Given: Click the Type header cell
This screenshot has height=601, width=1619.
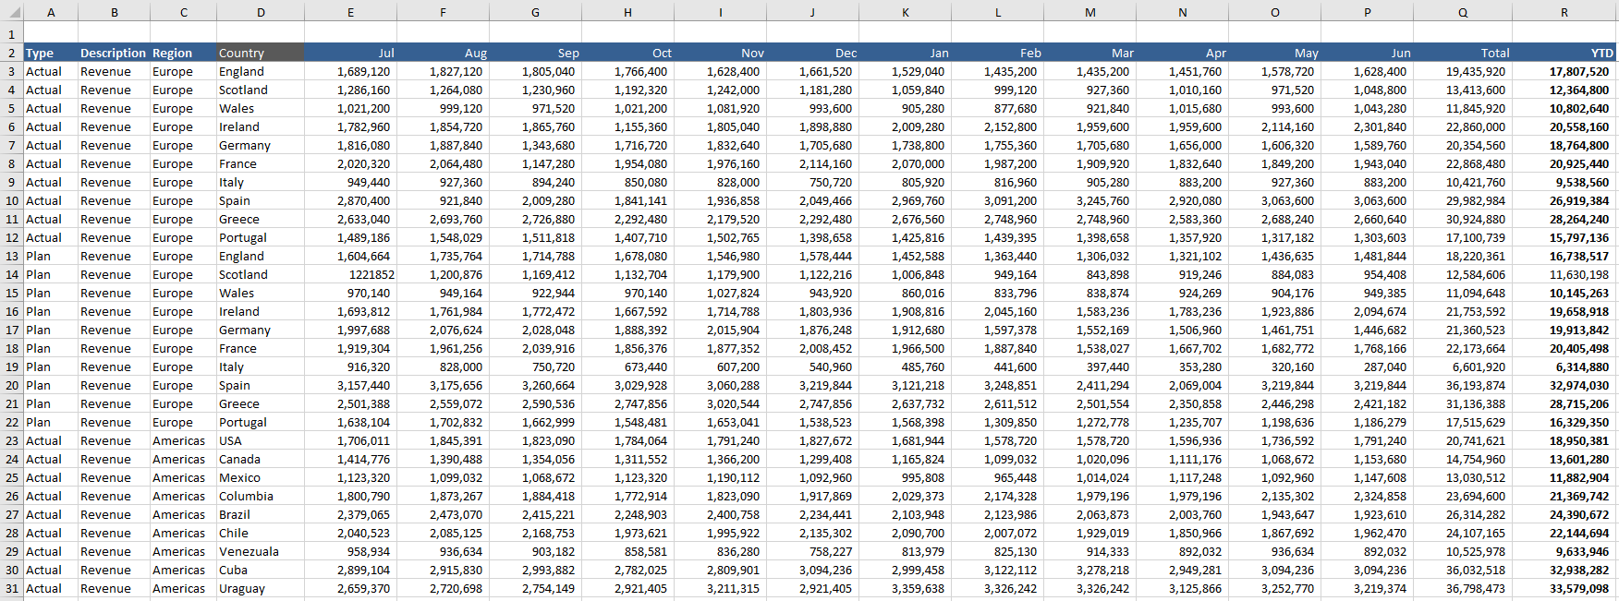Looking at the screenshot, I should (x=51, y=53).
